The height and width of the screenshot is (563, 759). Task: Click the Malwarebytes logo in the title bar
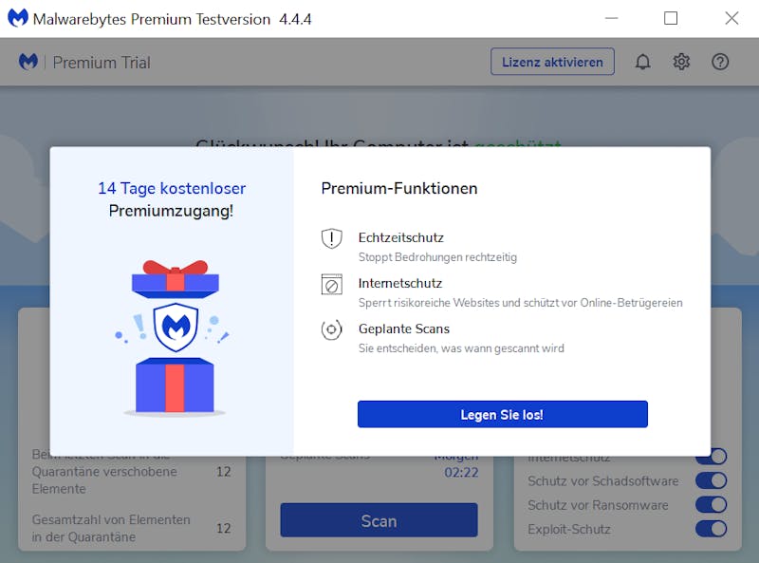tap(18, 18)
